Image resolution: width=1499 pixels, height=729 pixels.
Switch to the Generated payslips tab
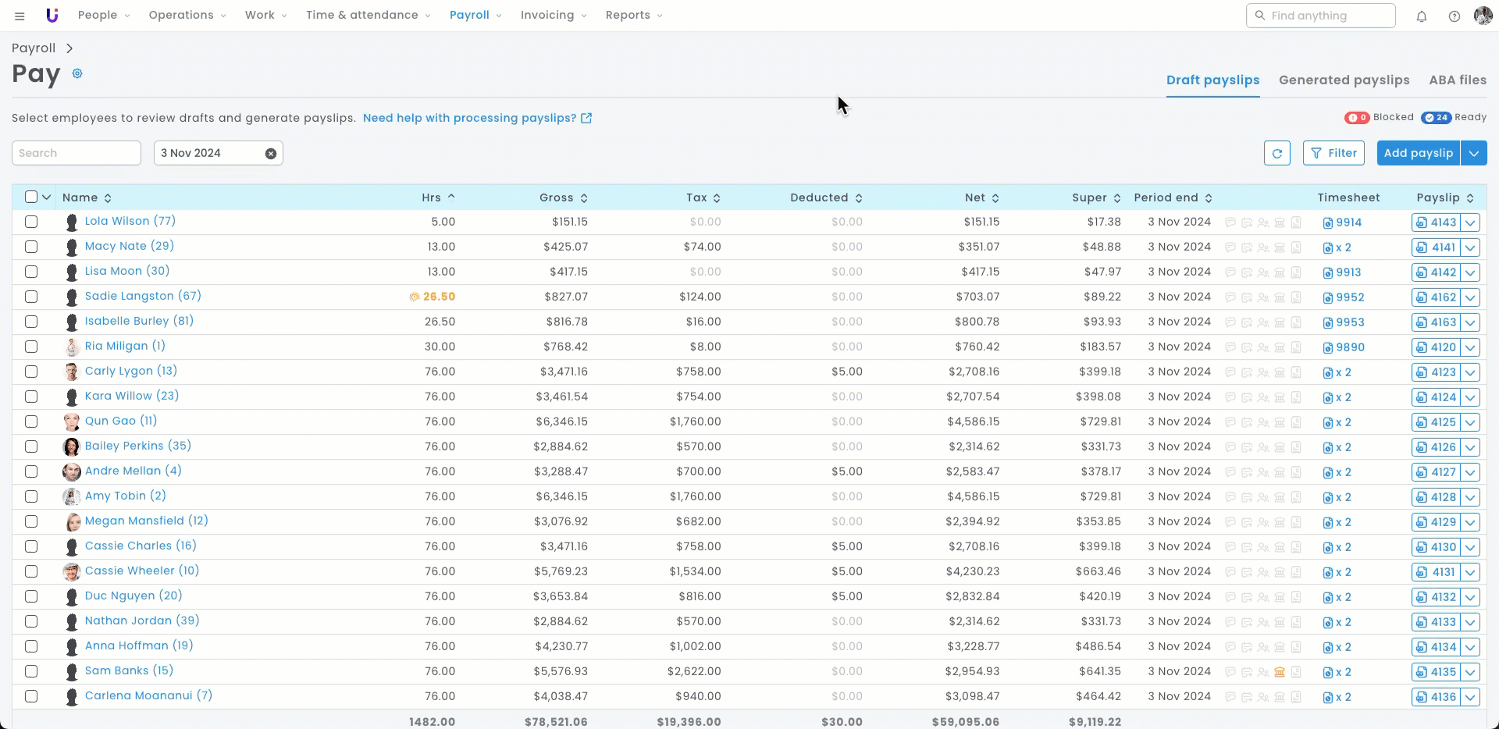point(1344,80)
